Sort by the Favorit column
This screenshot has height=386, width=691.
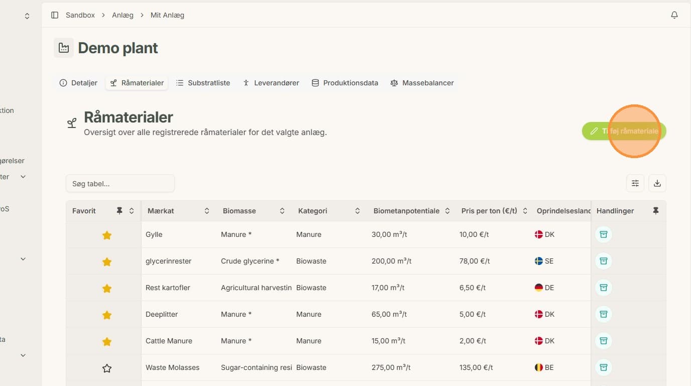[132, 211]
